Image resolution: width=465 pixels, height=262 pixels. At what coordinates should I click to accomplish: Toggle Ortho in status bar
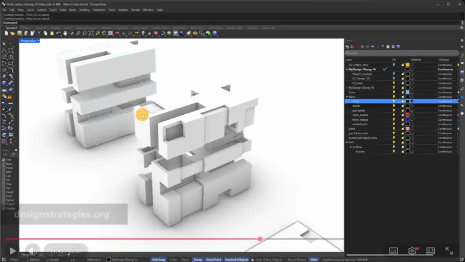(x=173, y=260)
